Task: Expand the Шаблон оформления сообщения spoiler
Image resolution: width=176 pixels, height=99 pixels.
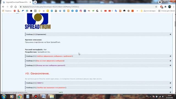Action: click(x=98, y=56)
